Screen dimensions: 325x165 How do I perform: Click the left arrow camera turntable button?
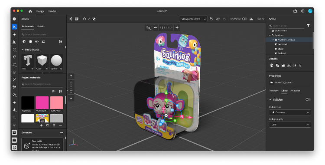156,27
